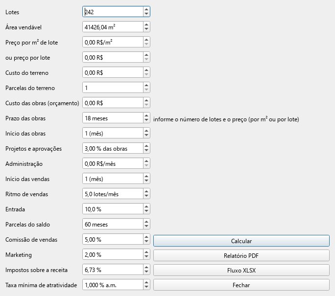Click the ou preço por lote field

(113, 57)
